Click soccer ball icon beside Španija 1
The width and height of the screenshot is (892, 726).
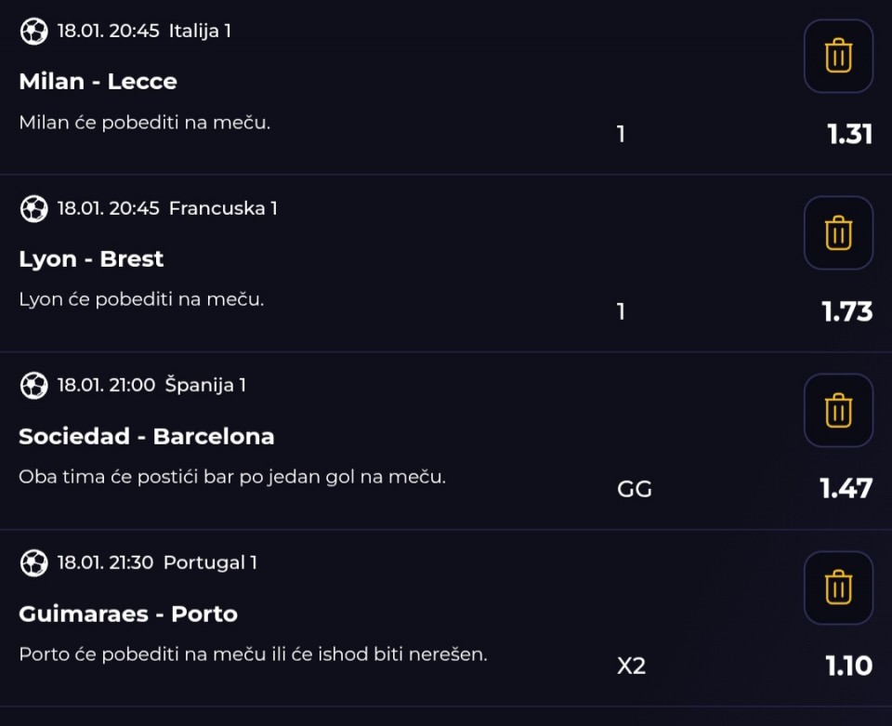pyautogui.click(x=33, y=386)
